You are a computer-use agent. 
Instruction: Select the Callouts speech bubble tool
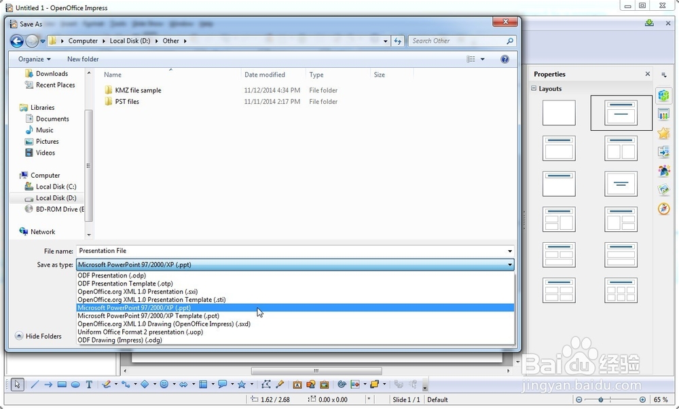223,385
